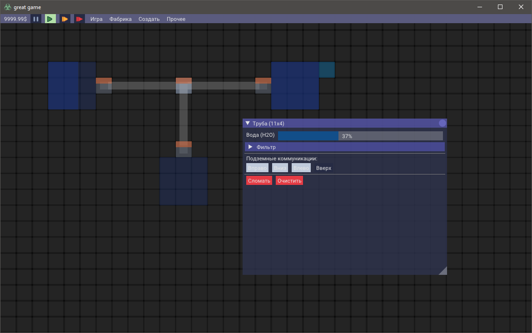The height and width of the screenshot is (333, 532).
Task: Minimize the great game window
Action: (x=480, y=7)
